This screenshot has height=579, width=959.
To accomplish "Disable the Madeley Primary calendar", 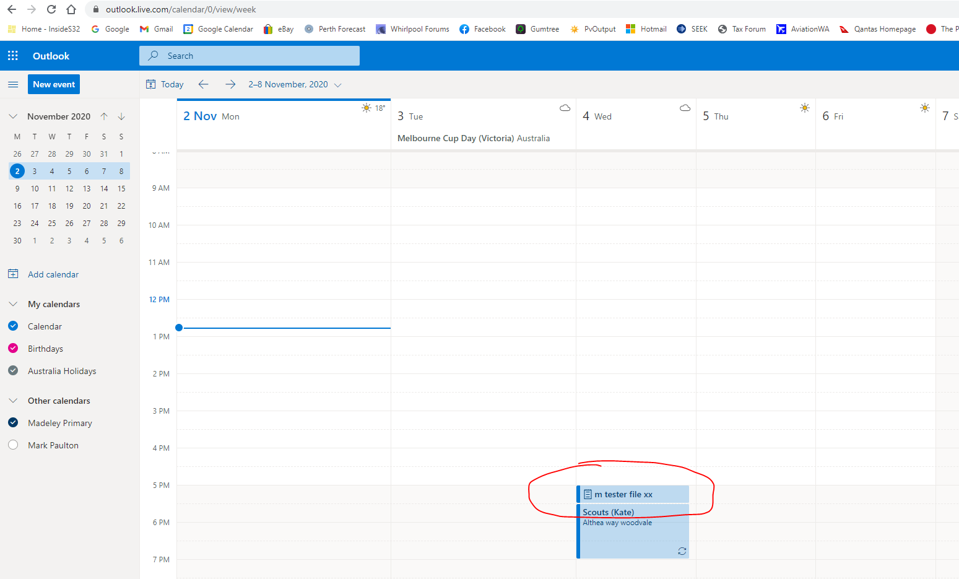I will point(12,422).
